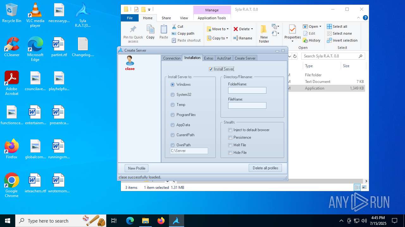
Task: Select the CurrentPath radio button
Action: (172, 135)
